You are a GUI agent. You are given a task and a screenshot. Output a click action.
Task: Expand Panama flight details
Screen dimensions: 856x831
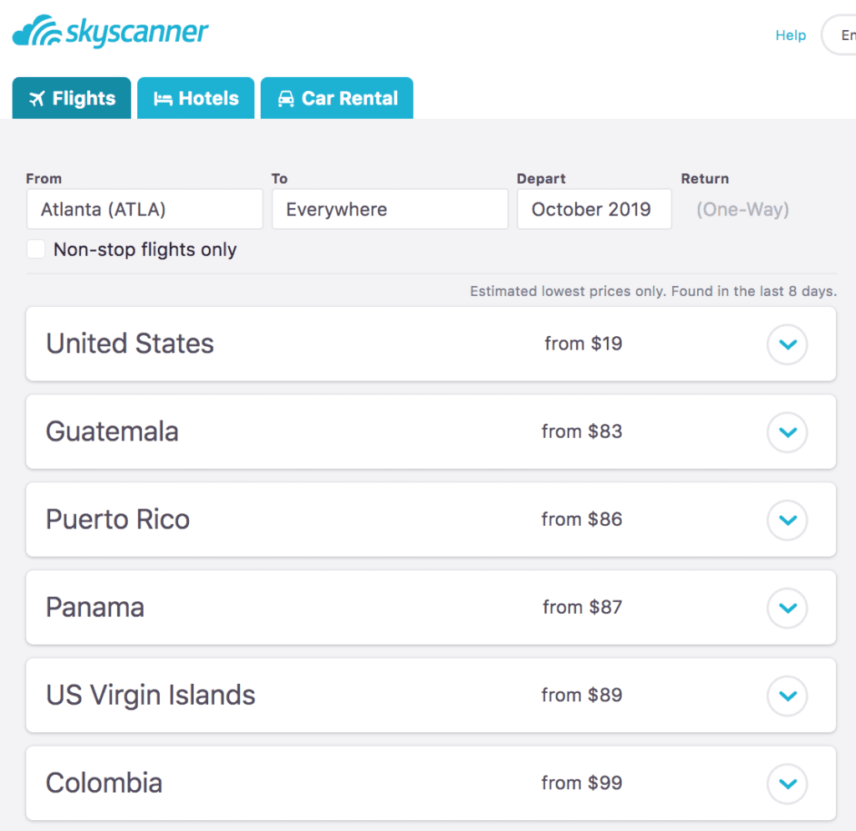tap(787, 608)
